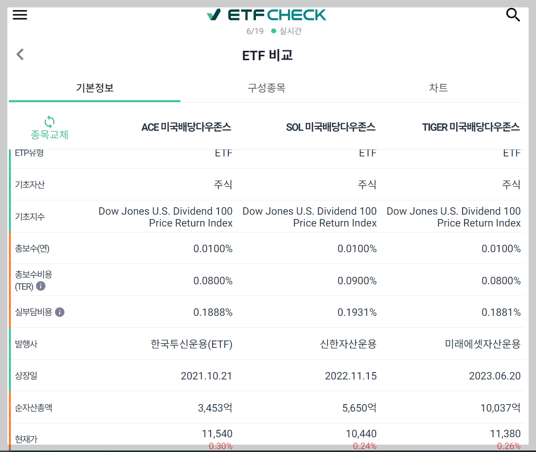Viewport: 536px width, 452px height.
Task: Click net assets value 5,650억
Action: (359, 408)
